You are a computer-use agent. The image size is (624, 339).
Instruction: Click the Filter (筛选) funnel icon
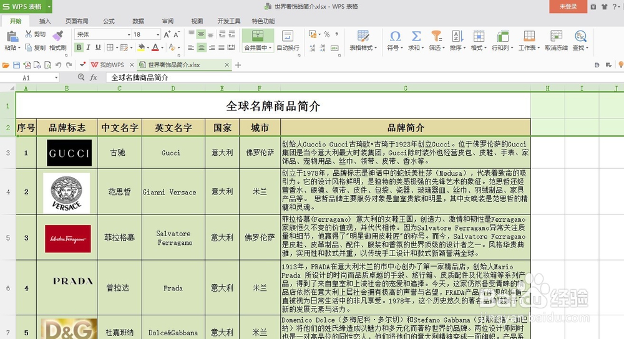[x=437, y=36]
